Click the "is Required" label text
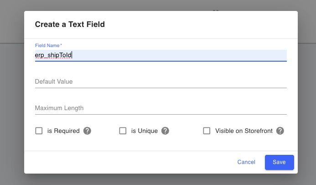The image size is (316, 185). 63,131
